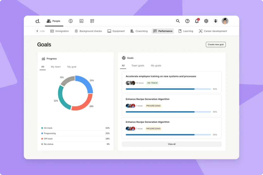Open the settings gear icon
The width and height of the screenshot is (263, 175).
pyautogui.click(x=206, y=21)
